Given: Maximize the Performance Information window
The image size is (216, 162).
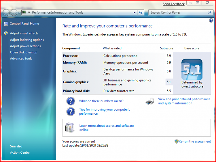Looking at the screenshot, I should (198, 3).
